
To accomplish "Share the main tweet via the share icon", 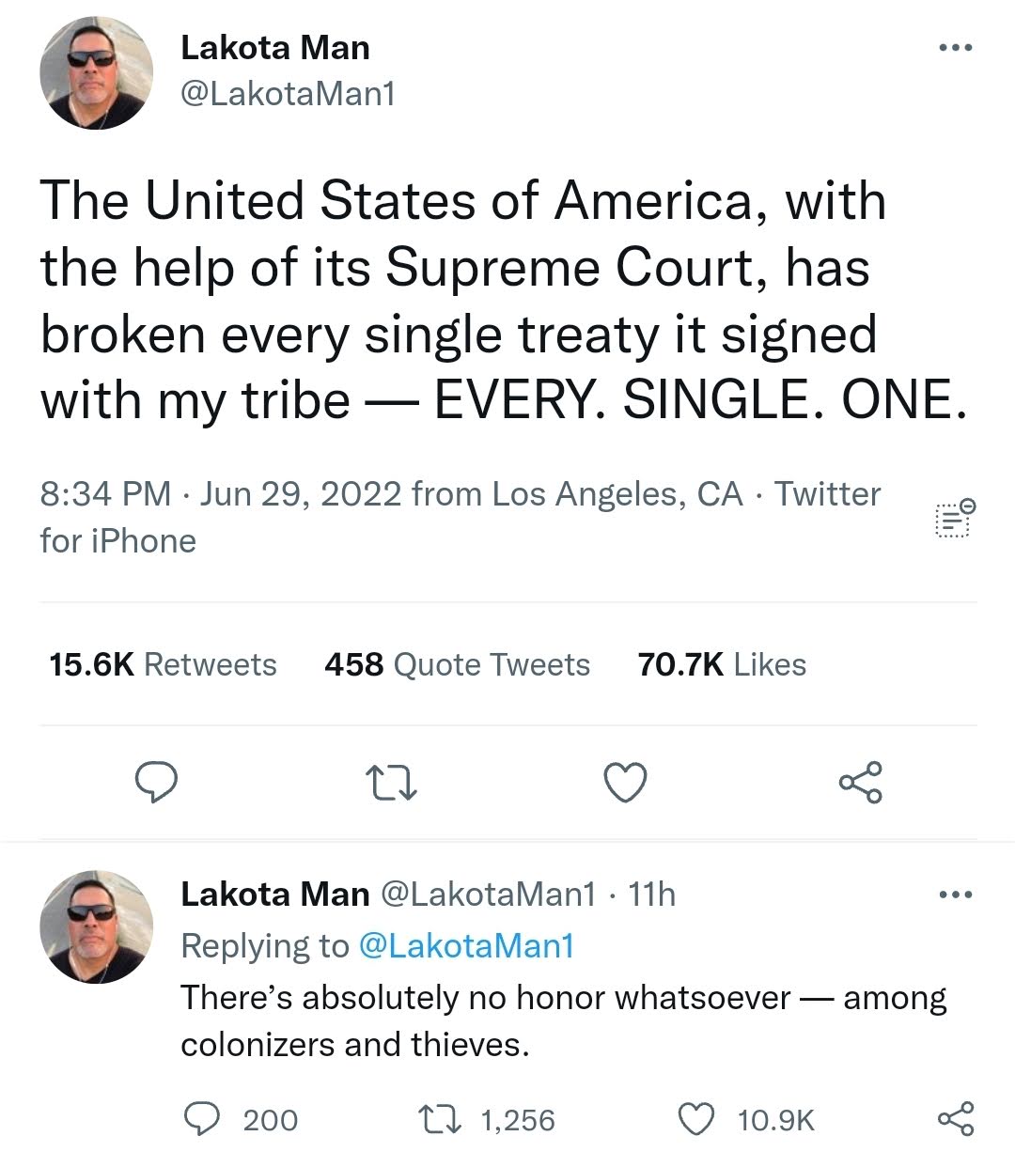I will click(860, 783).
